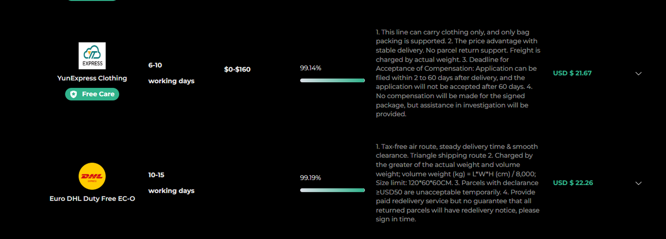This screenshot has height=239, width=666.
Task: Click the 99.14% percentage text
Action: point(311,68)
